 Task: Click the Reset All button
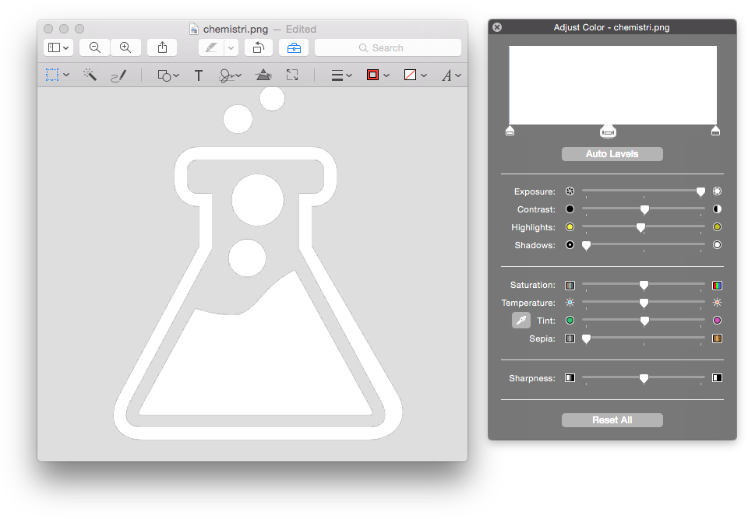pyautogui.click(x=612, y=420)
